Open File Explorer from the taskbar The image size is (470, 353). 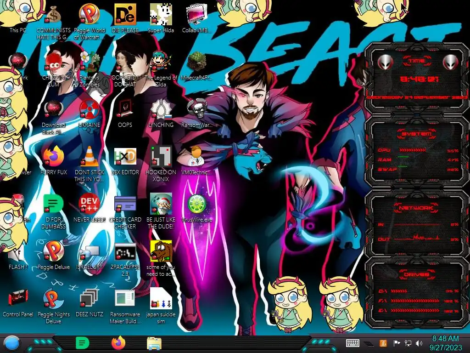click(x=154, y=343)
